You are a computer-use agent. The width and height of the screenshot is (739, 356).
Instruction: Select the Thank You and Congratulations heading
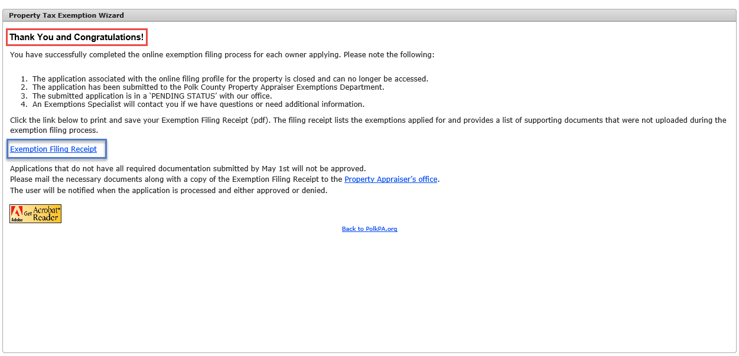pyautogui.click(x=77, y=37)
